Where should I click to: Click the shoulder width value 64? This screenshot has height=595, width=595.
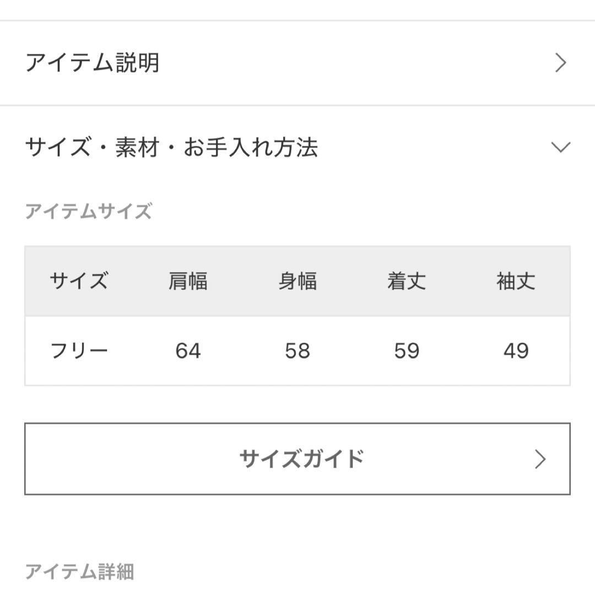pos(188,351)
